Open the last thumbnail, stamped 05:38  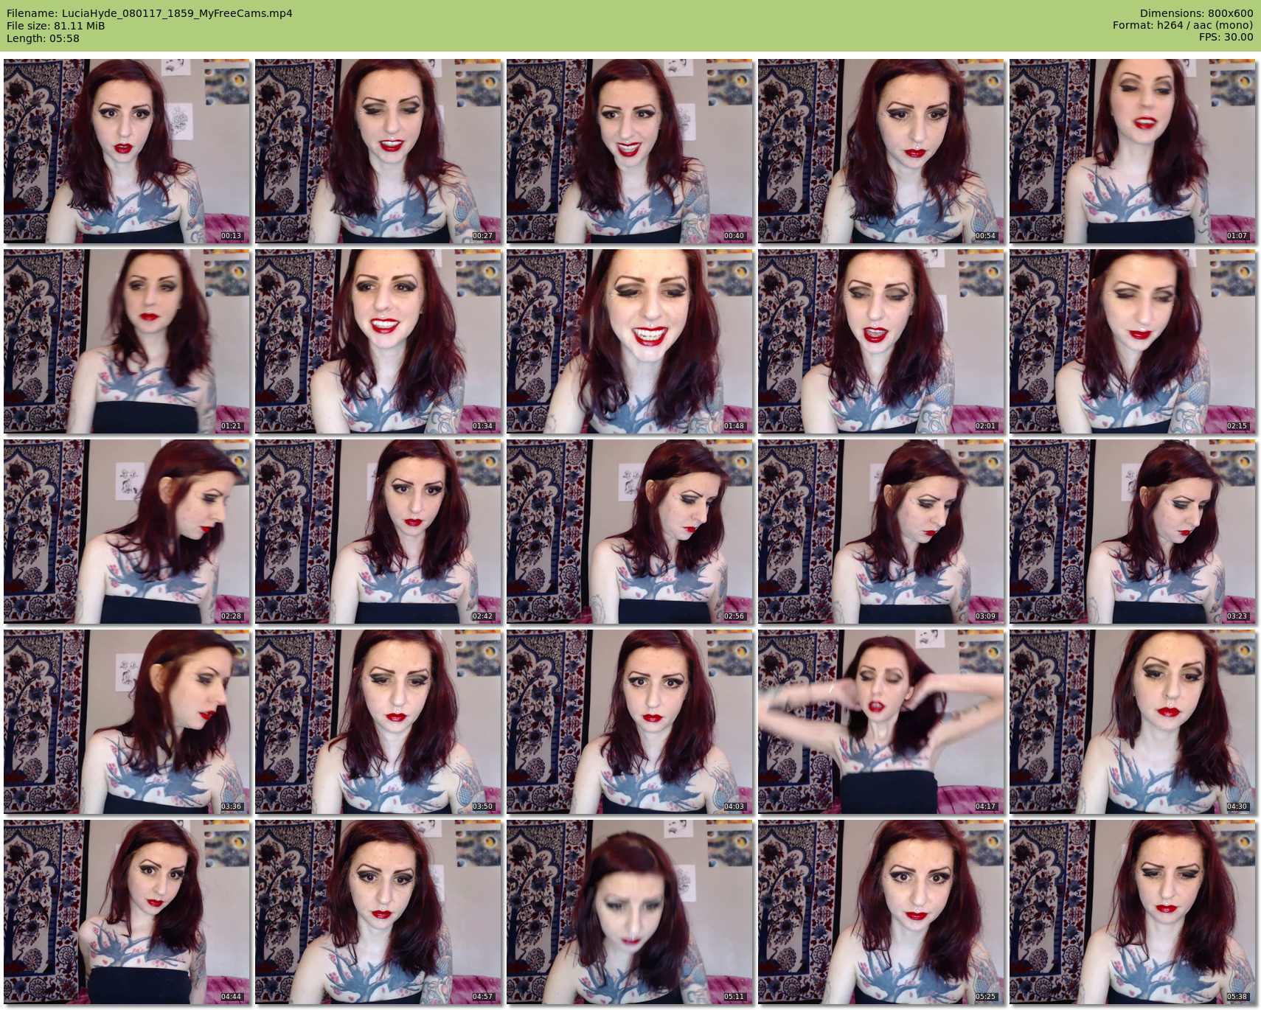click(x=1132, y=912)
